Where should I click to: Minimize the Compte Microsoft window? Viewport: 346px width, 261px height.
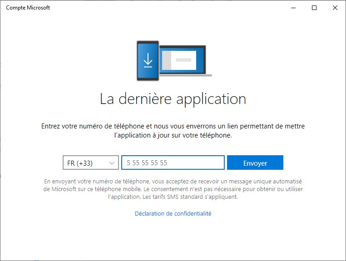[x=293, y=8]
